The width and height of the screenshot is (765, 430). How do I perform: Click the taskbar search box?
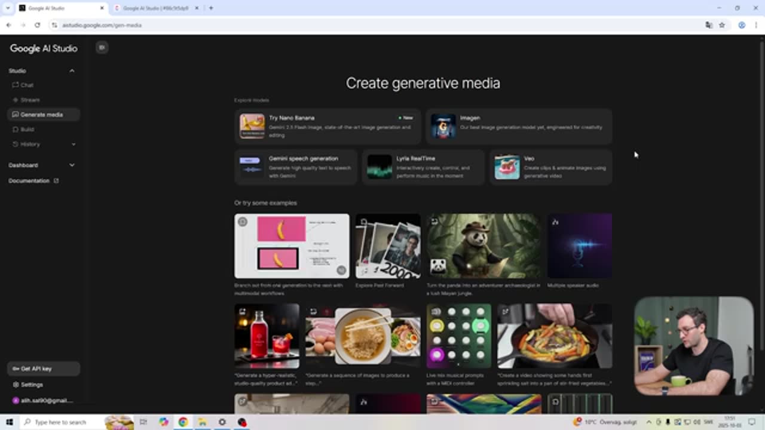[76, 422]
